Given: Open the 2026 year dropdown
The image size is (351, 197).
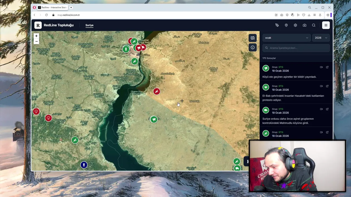Looking at the screenshot, I should pos(321,38).
